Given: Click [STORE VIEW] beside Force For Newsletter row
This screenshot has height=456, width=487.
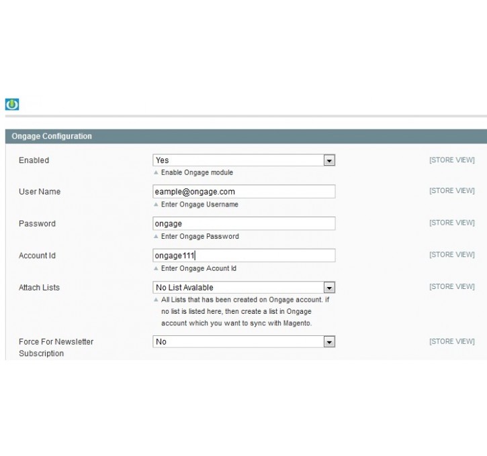Looking at the screenshot, I should 452,341.
